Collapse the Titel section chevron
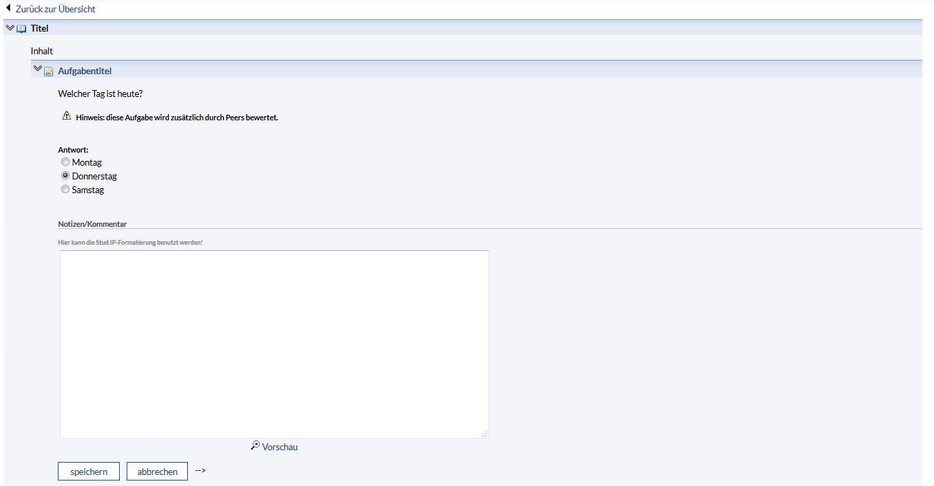The height and width of the screenshot is (486, 934). coord(10,28)
